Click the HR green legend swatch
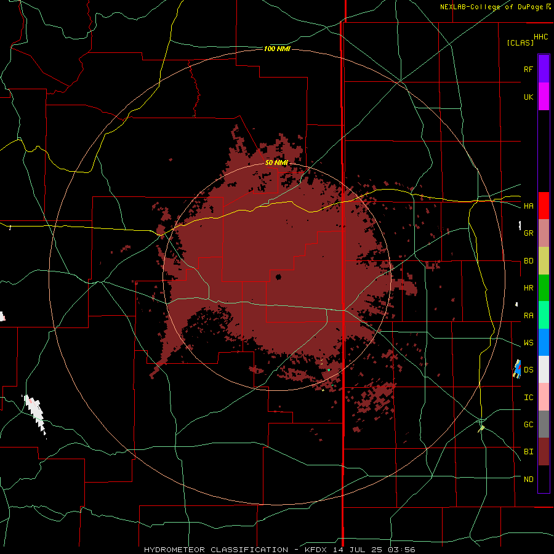The height and width of the screenshot is (554, 554). point(544,287)
